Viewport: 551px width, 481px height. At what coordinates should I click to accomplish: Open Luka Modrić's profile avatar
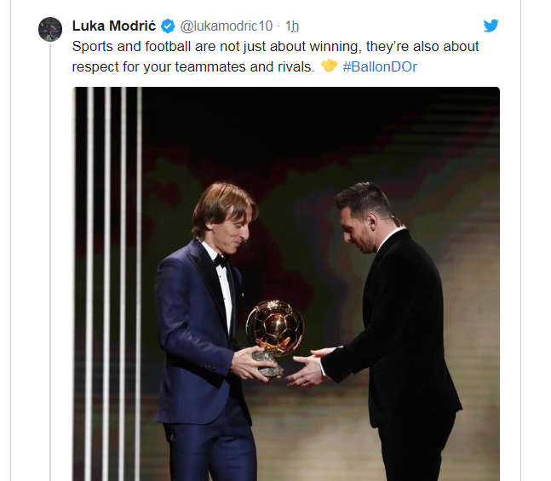tap(50, 29)
